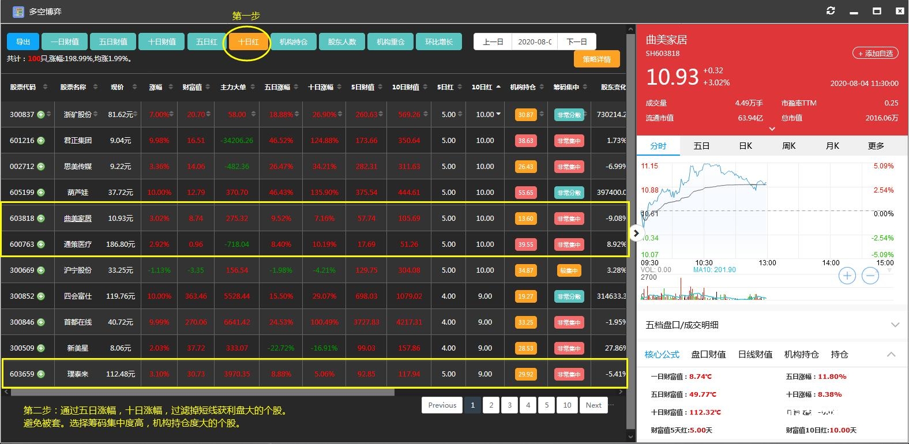
Task: Expand the 五档盘口/成交明细 section
Action: pyautogui.click(x=895, y=325)
